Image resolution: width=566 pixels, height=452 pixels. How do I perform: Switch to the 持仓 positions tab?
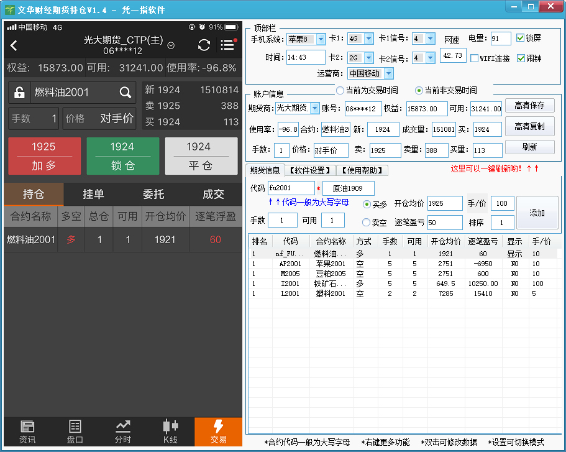click(34, 194)
